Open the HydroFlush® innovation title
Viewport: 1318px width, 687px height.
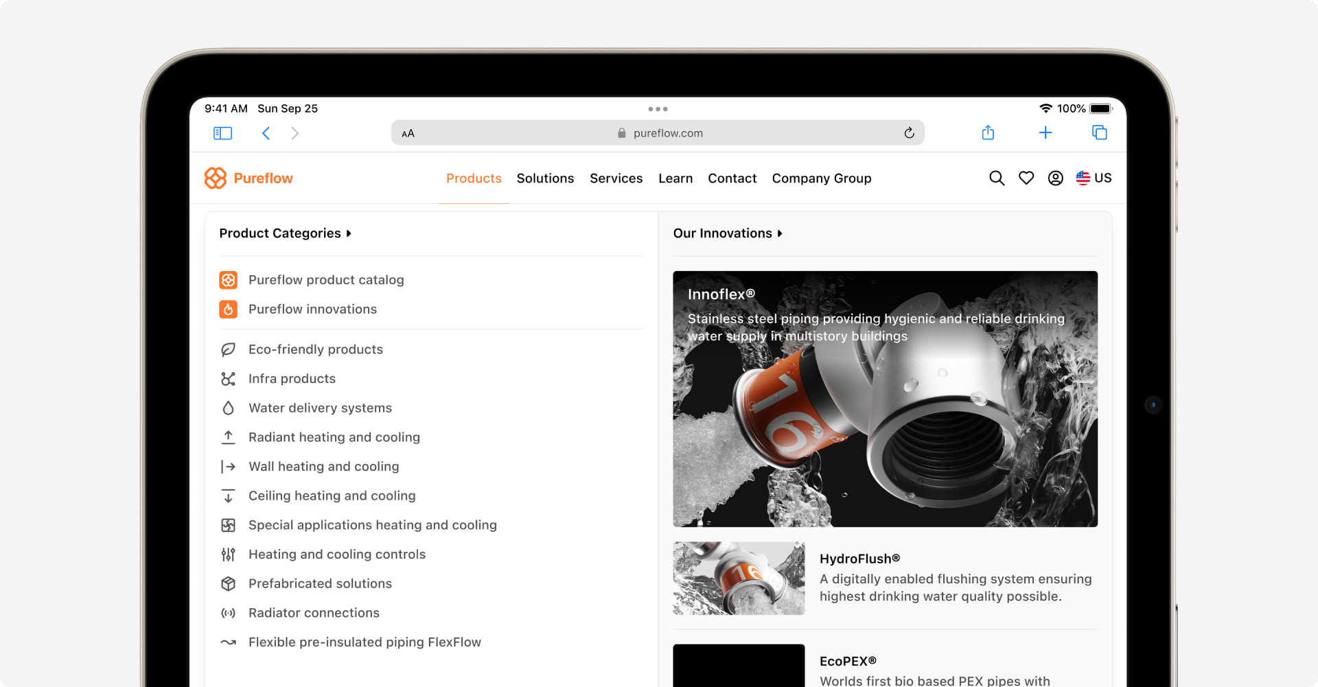859,559
